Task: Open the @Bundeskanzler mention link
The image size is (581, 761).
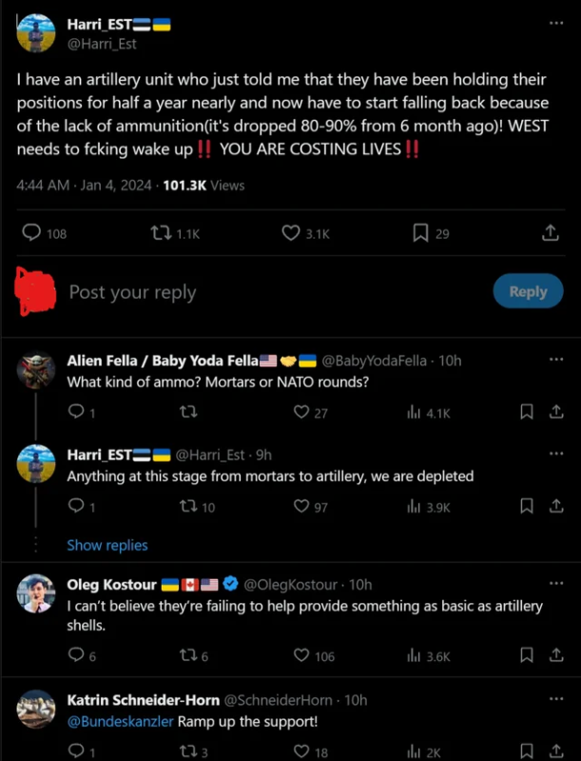Action: (x=120, y=721)
